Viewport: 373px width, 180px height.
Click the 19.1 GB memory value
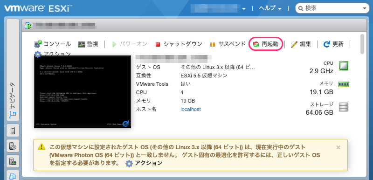pyautogui.click(x=321, y=92)
